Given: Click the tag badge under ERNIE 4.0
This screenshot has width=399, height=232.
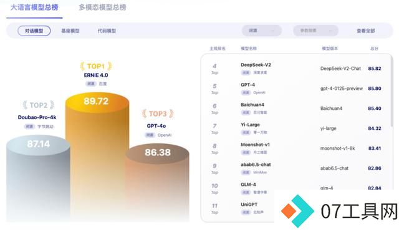Looking at the screenshot, I should click(90, 84).
